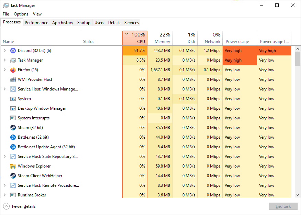The height and width of the screenshot is (215, 301).
Task: Click the Firefox icon in process list
Action: coord(13,70)
